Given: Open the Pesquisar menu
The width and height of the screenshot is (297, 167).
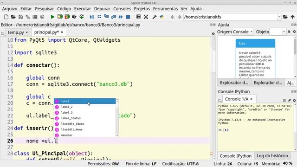Looking at the screenshot, I should pos(45,9).
